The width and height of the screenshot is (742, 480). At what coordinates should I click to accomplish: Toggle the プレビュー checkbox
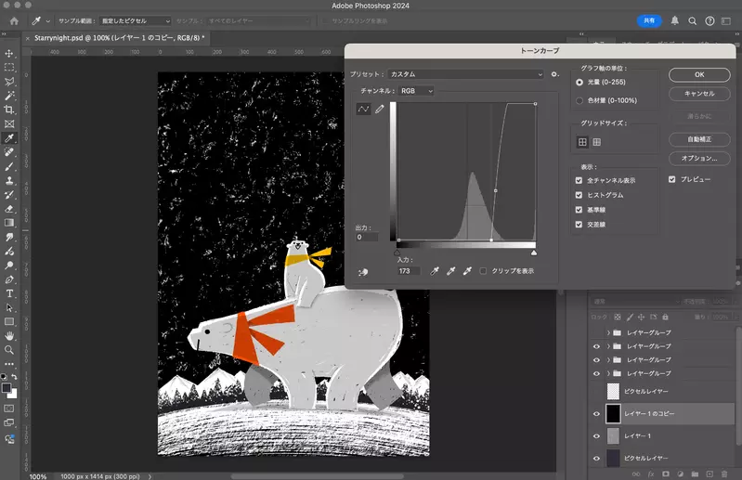click(673, 179)
